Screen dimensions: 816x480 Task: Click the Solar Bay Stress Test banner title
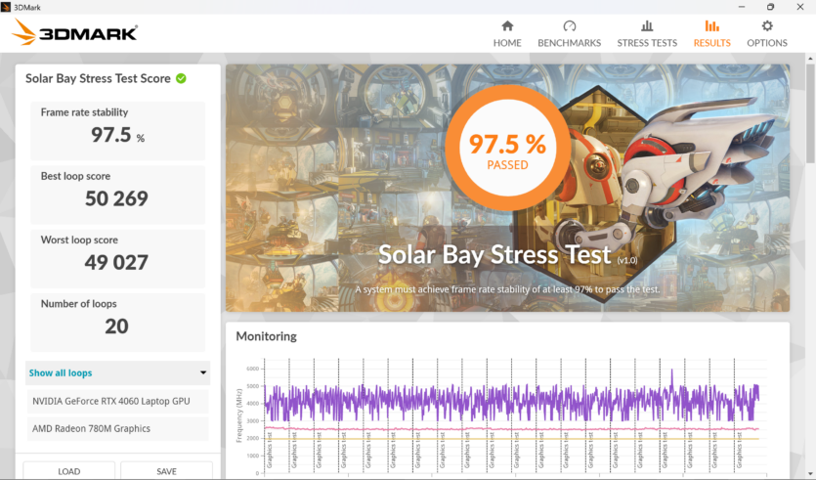point(494,254)
